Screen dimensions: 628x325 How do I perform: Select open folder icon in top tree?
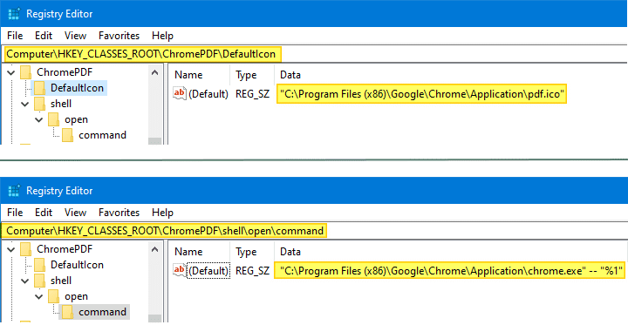click(x=53, y=119)
